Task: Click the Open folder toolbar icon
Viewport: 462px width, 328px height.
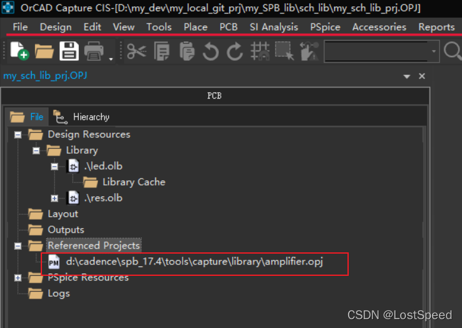Action: coord(44,51)
